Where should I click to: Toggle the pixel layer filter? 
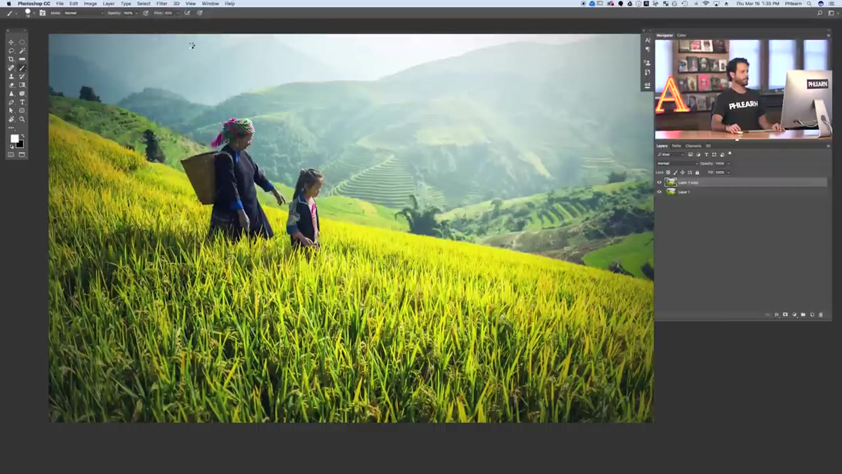(x=690, y=154)
